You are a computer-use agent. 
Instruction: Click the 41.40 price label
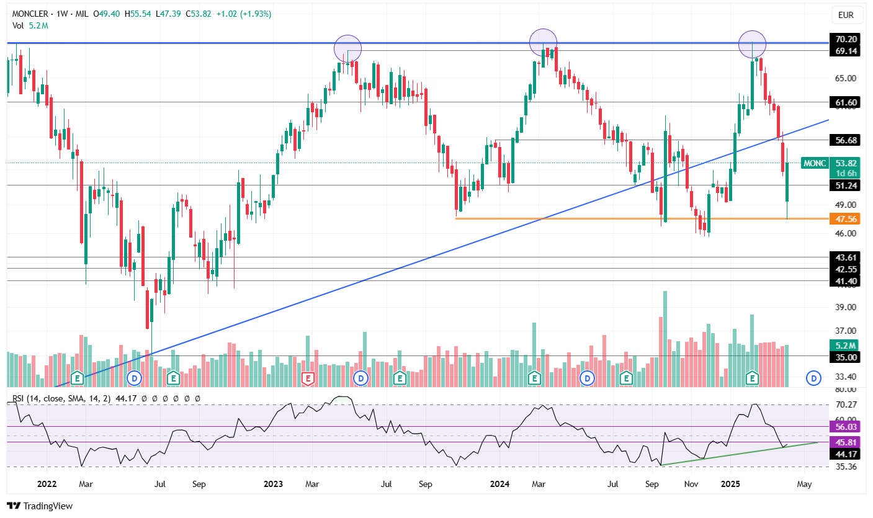point(846,280)
